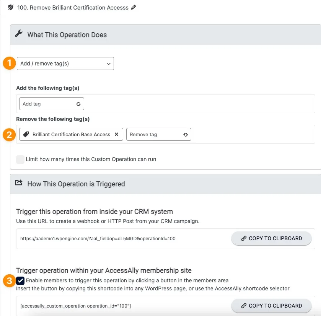Click the trigger icon in How This Operation is Triggered header
Viewport: 321px width, 316px height.
pyautogui.click(x=18, y=183)
